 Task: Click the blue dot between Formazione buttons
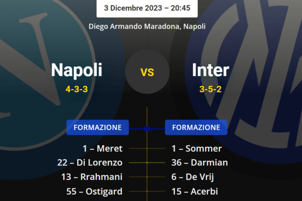point(147,129)
